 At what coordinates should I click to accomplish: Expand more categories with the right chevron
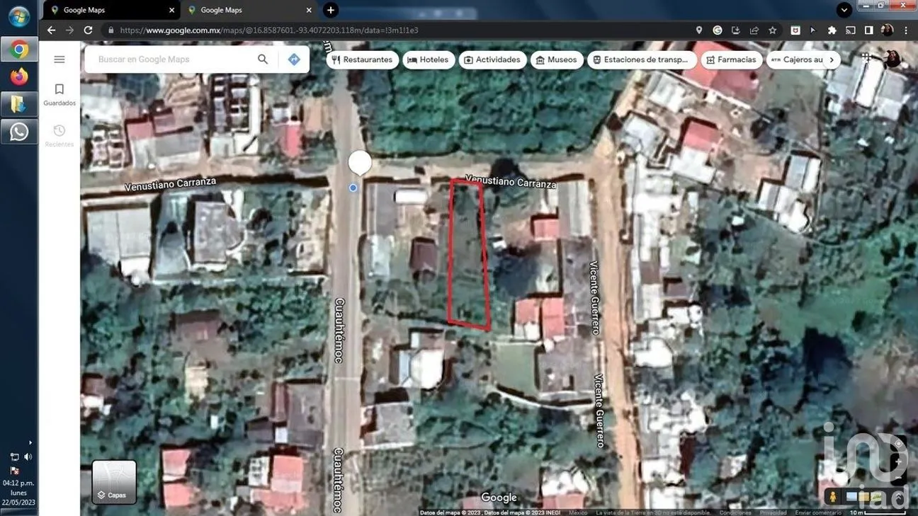(832, 60)
